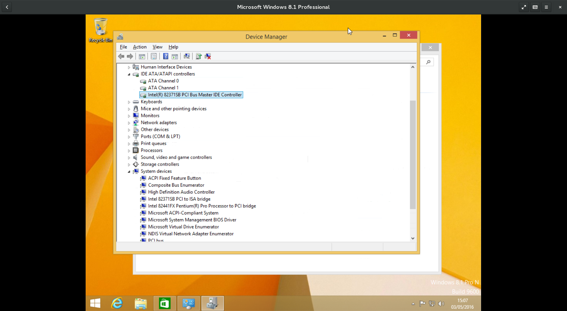Screen dimensions: 567x311
Task: Expand the Monitors node
Action: 129,116
